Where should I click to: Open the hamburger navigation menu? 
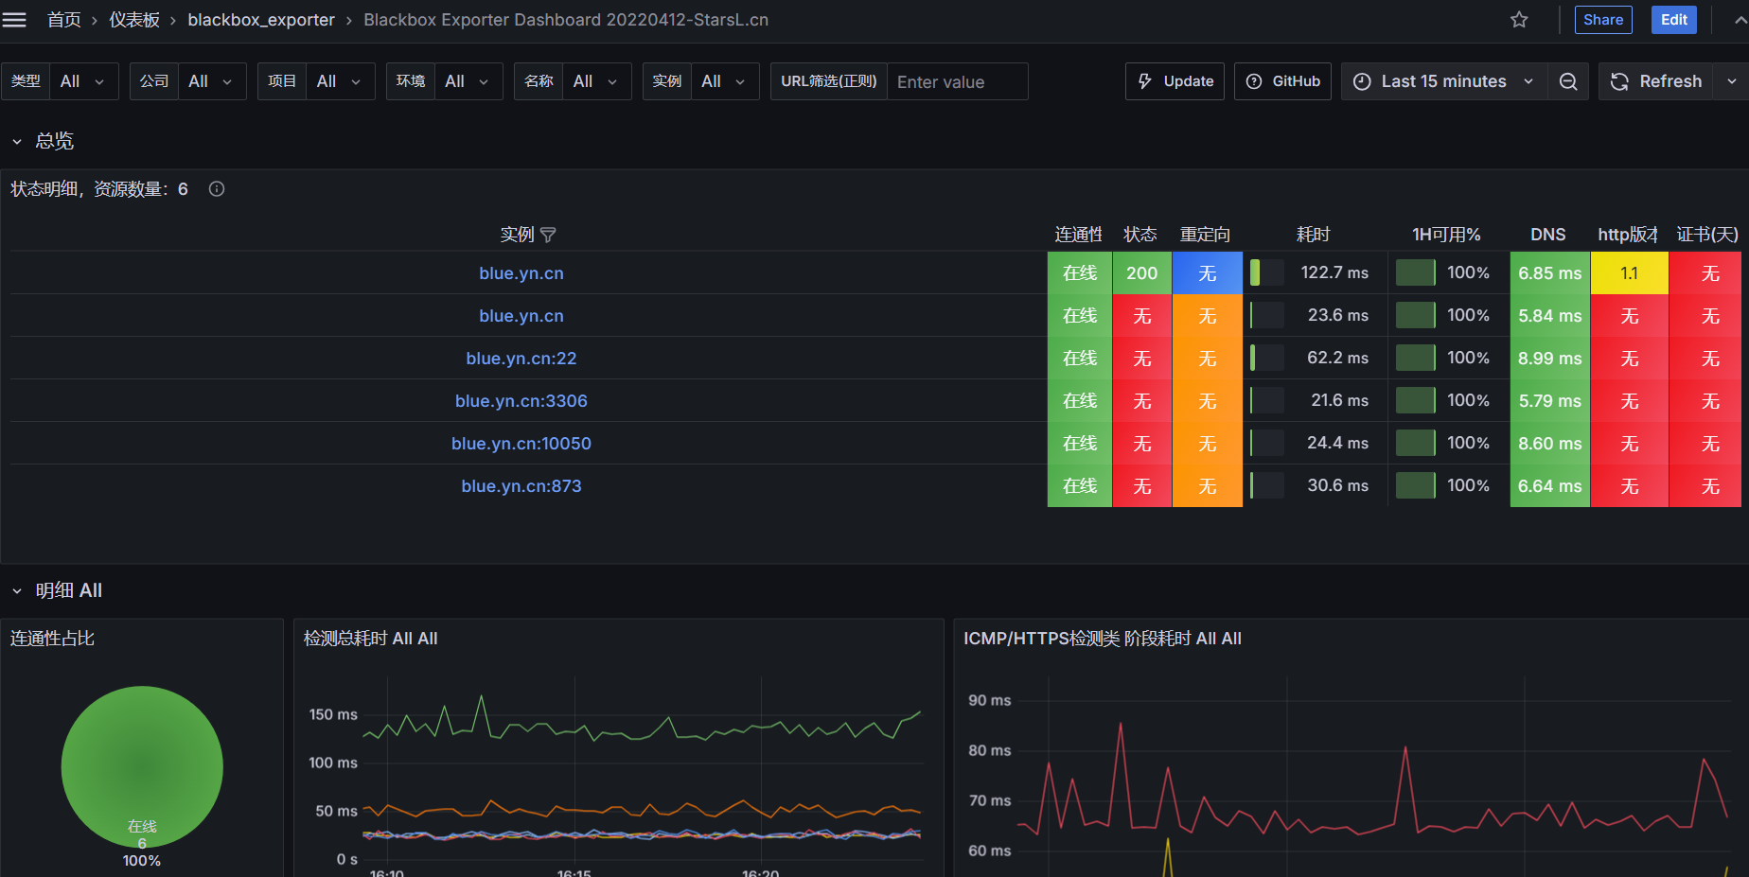point(14,20)
